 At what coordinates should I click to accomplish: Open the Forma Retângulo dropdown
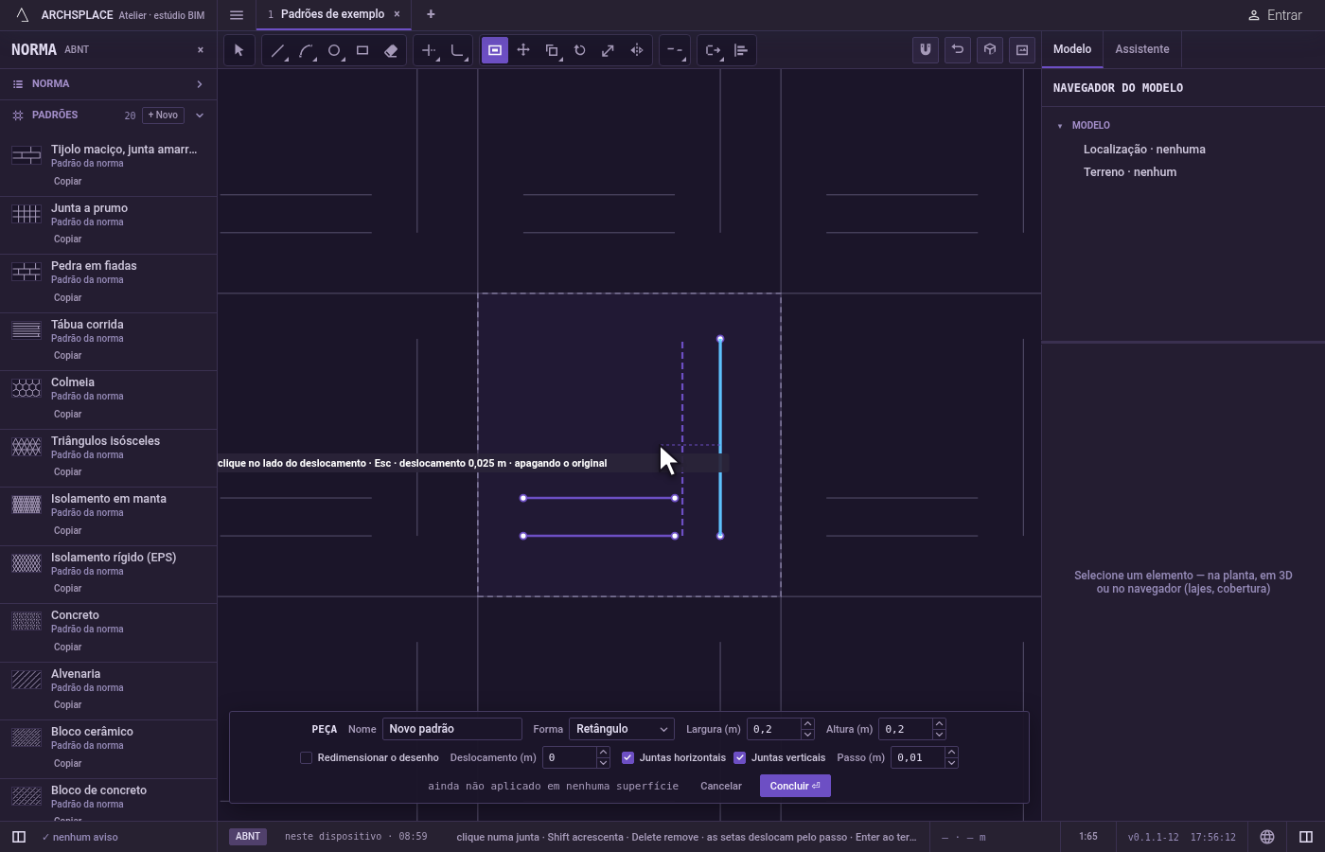pyautogui.click(x=622, y=729)
